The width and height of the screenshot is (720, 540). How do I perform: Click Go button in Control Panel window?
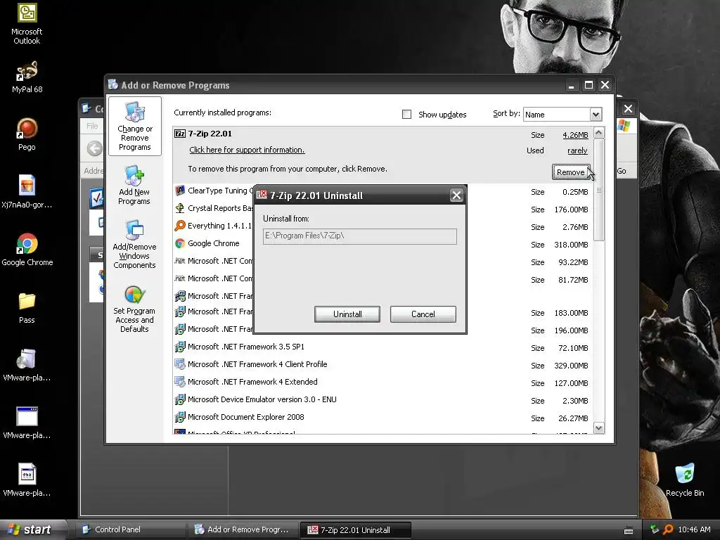[x=622, y=171]
